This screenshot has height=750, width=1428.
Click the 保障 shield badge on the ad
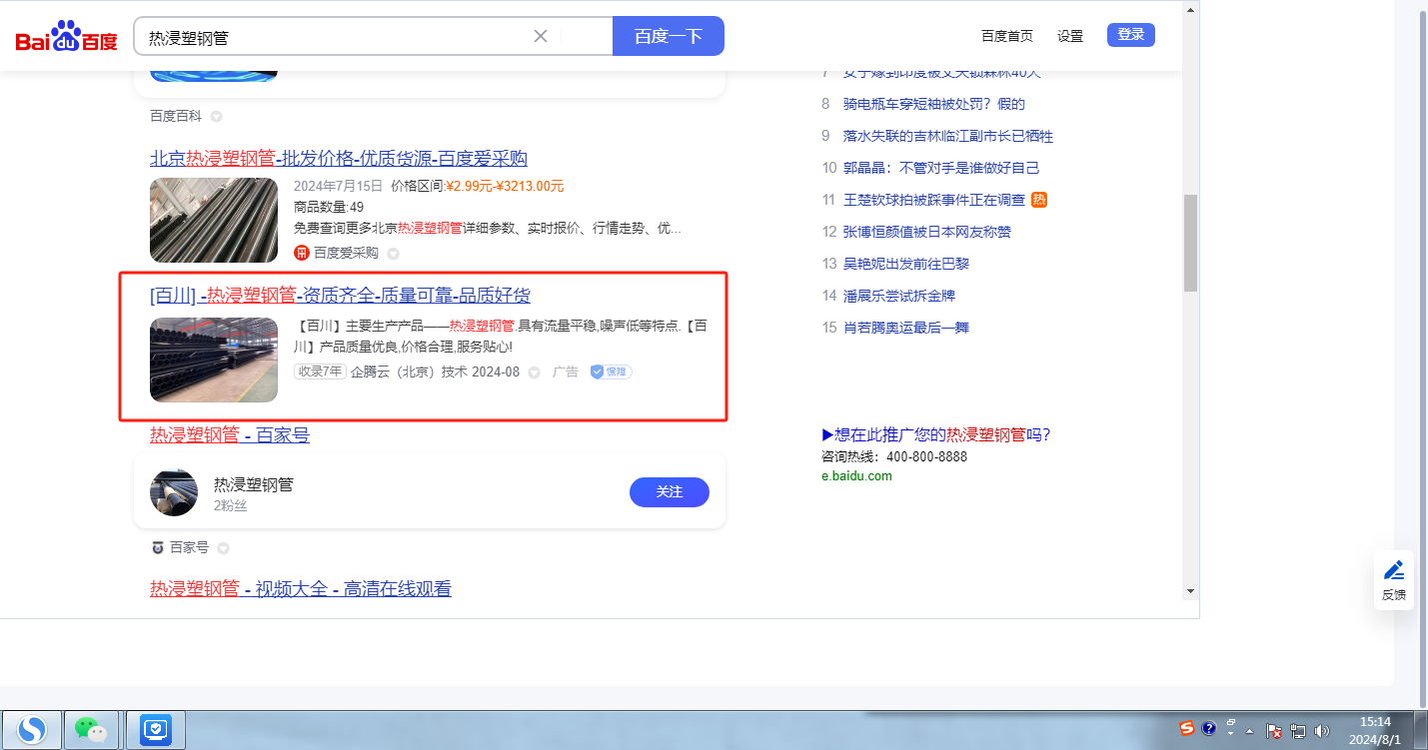coord(611,373)
